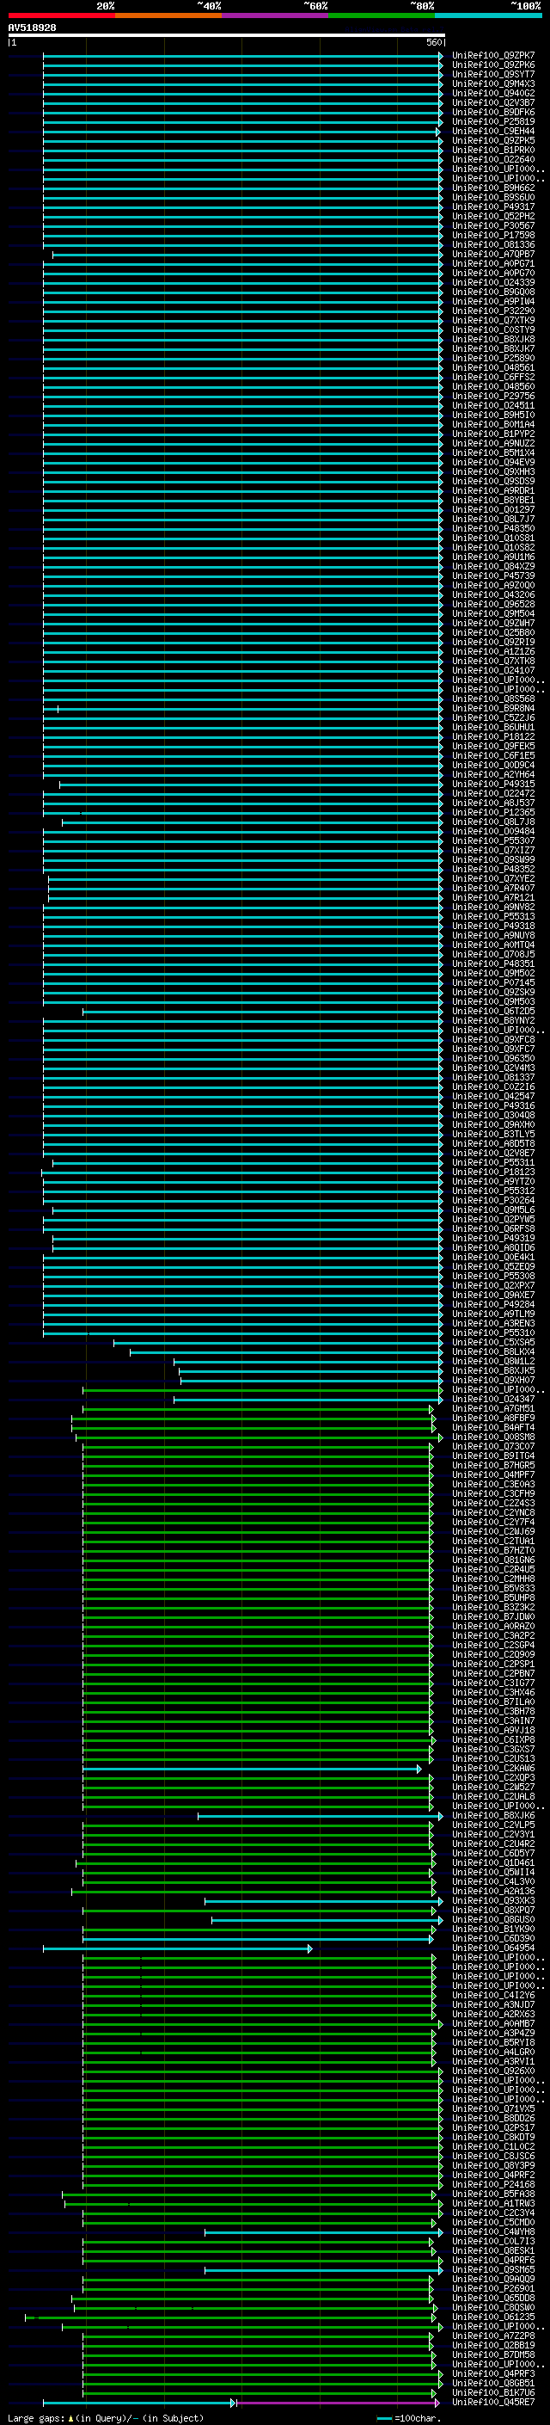Click label UniRef100_A9PIW4
This screenshot has width=550, height=2425.
click(x=493, y=301)
